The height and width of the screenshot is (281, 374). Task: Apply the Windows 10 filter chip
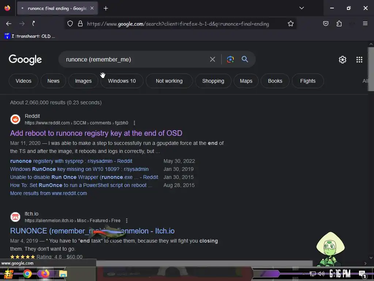tap(122, 81)
